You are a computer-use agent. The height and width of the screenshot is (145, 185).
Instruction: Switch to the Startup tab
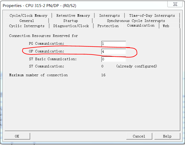pyautogui.click(x=70, y=21)
